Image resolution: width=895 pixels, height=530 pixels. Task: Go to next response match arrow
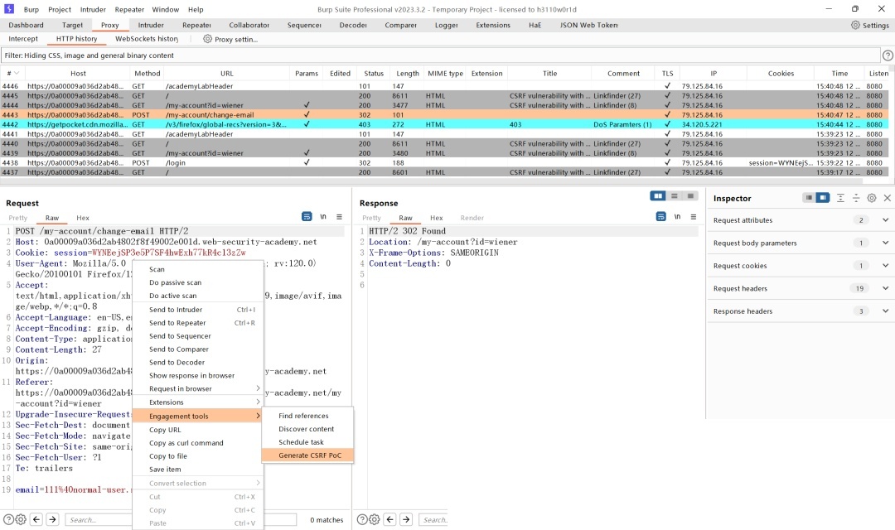point(406,519)
